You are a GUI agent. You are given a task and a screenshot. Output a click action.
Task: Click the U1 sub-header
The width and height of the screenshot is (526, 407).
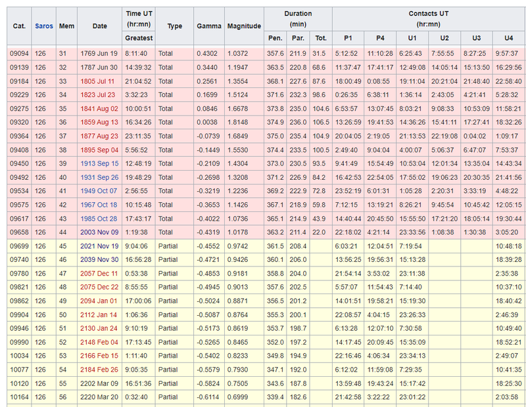pyautogui.click(x=412, y=38)
